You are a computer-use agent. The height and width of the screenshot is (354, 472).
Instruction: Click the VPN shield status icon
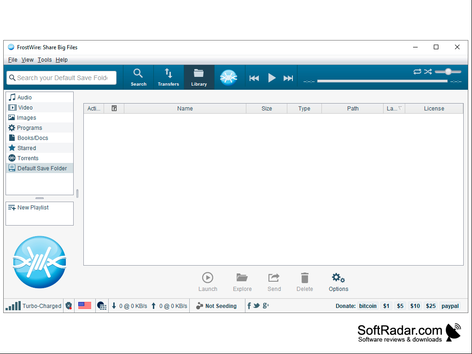coord(69,306)
